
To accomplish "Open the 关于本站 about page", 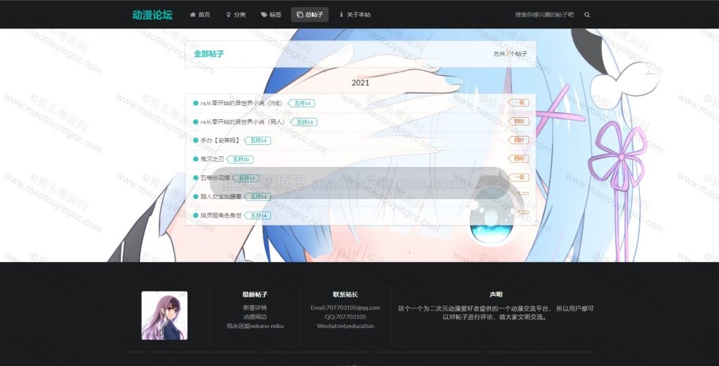I will [355, 15].
